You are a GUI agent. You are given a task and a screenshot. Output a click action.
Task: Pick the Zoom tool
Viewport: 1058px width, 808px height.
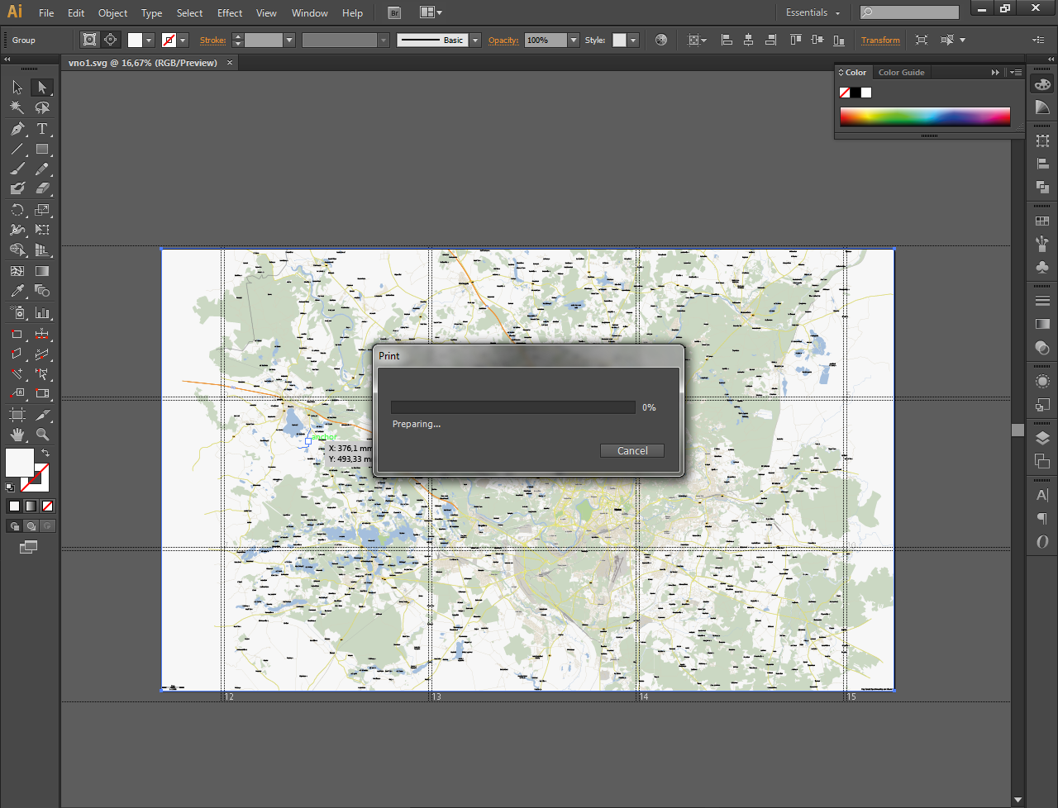click(x=42, y=434)
